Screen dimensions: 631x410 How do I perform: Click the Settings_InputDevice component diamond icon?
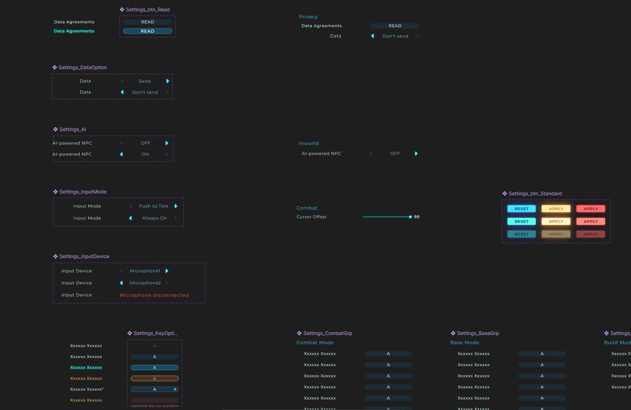pyautogui.click(x=56, y=256)
